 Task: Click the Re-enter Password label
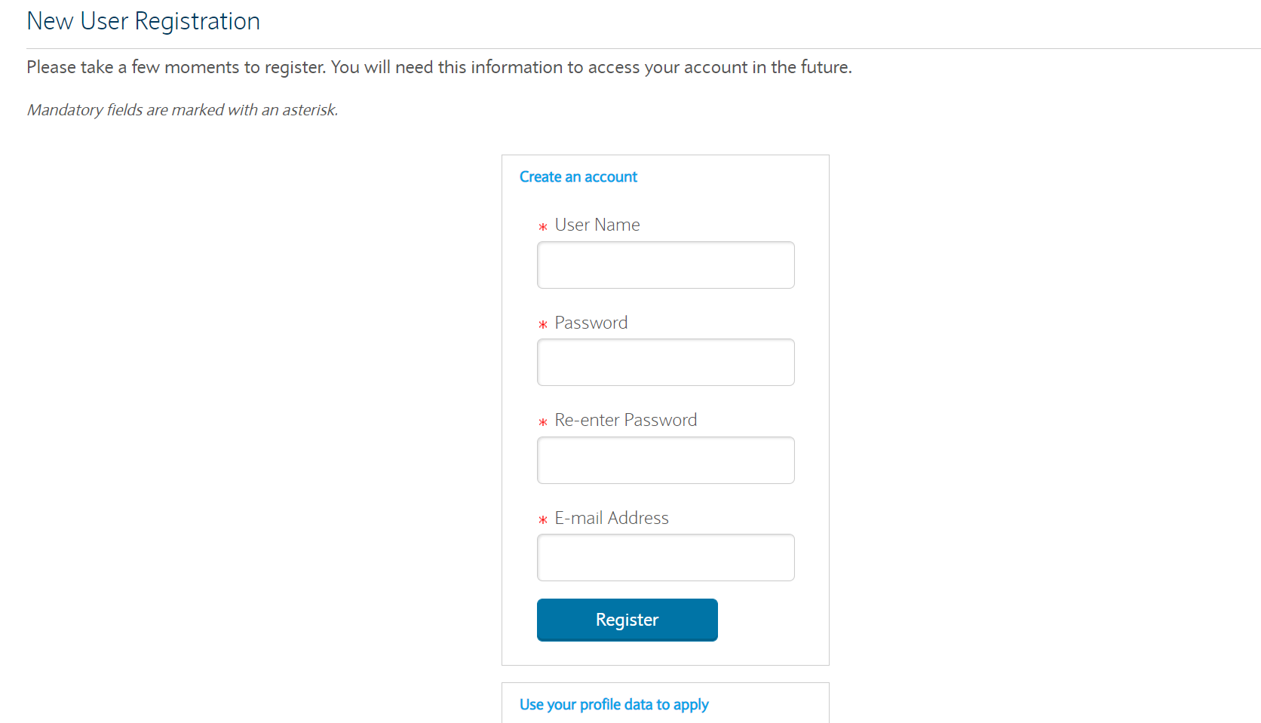click(x=626, y=420)
